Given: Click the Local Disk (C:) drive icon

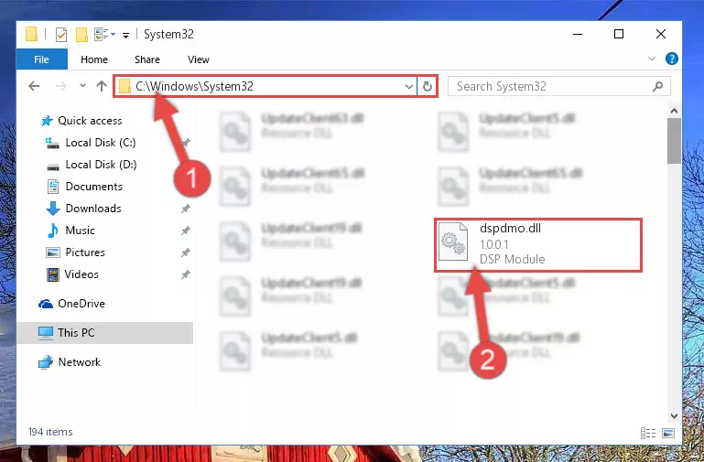Looking at the screenshot, I should tap(52, 143).
